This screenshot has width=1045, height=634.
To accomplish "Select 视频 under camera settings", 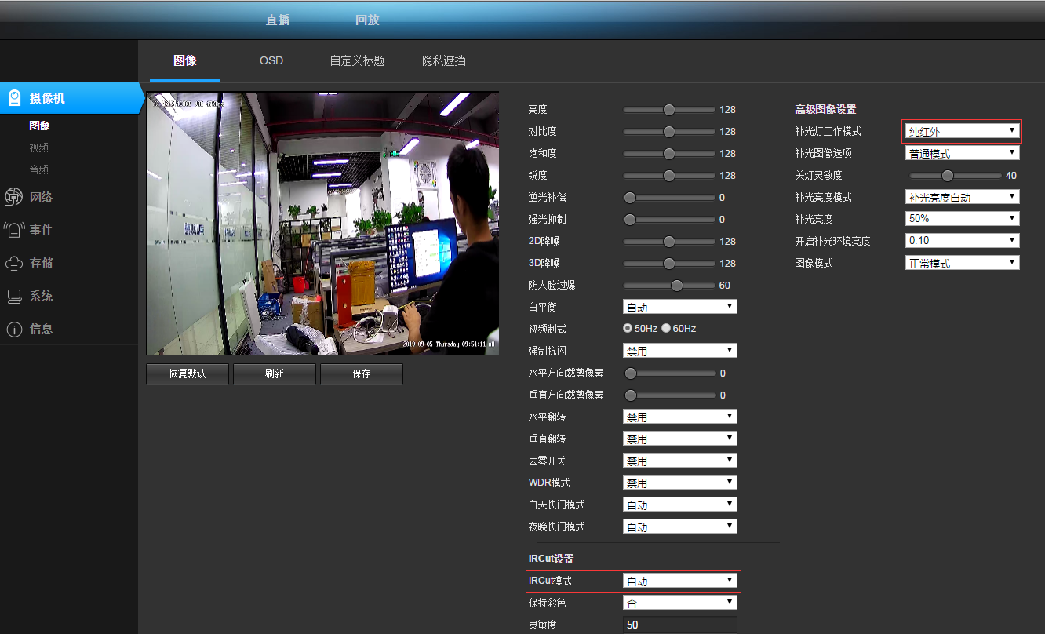I will click(39, 148).
